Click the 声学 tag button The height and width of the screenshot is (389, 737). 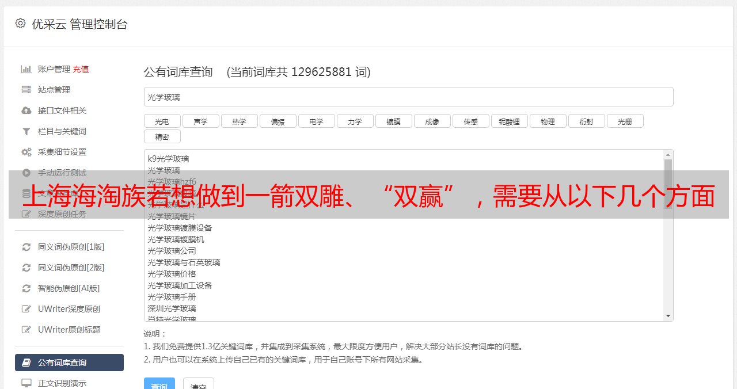pos(200,121)
